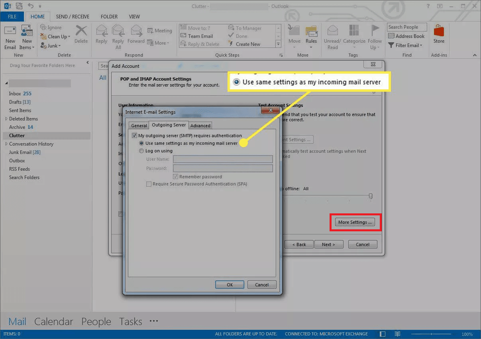Open the SEND / RECEIVE ribbon tab
The height and width of the screenshot is (339, 481).
click(73, 17)
